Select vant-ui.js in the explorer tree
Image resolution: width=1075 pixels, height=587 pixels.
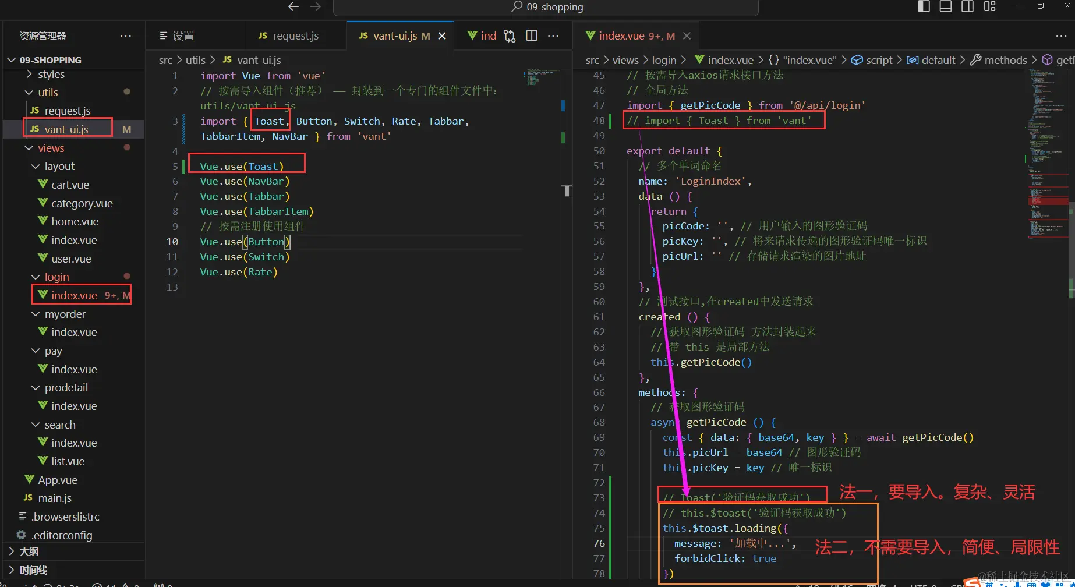66,129
